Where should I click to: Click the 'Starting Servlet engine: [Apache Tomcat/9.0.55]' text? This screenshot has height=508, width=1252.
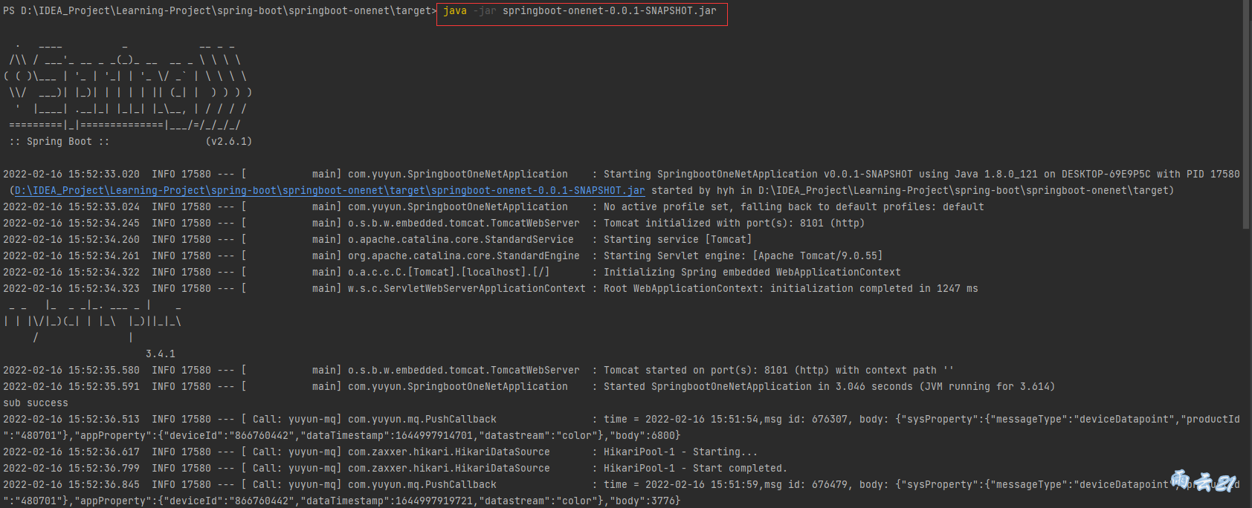(743, 255)
